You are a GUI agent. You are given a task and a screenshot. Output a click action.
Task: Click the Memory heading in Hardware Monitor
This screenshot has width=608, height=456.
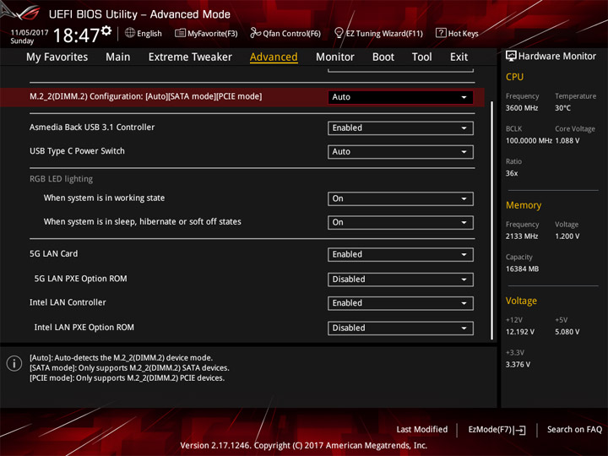pos(524,205)
